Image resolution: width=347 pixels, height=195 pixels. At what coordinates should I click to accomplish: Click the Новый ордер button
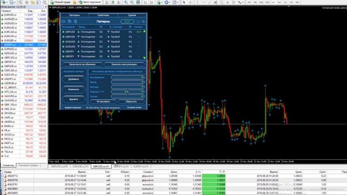click(60, 2)
